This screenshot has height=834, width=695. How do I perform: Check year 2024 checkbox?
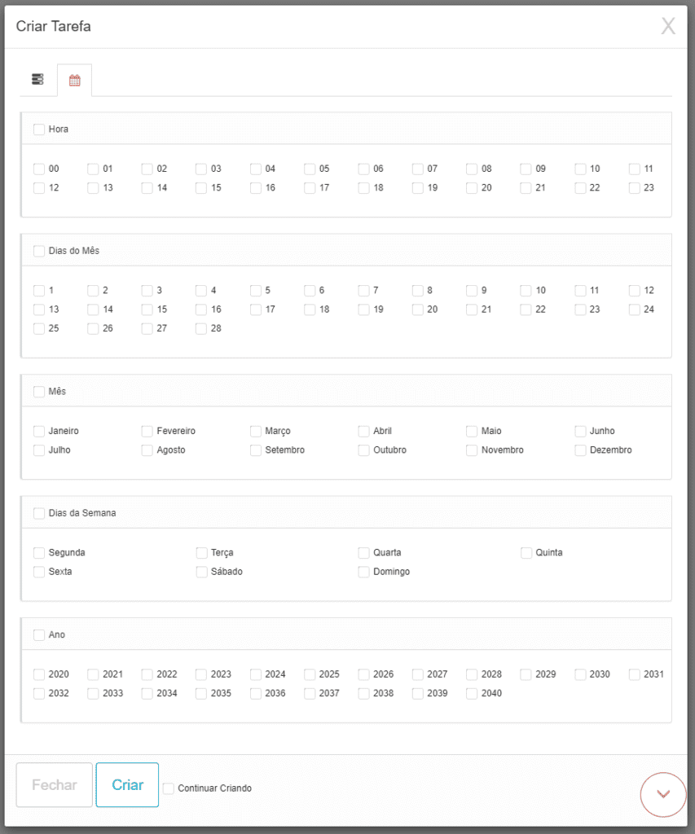(x=256, y=674)
